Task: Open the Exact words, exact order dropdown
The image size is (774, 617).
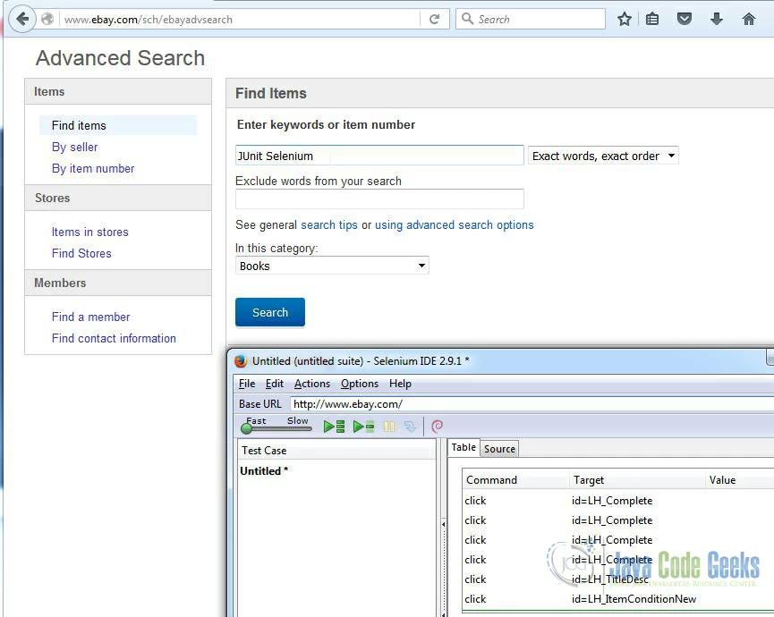Action: [603, 156]
